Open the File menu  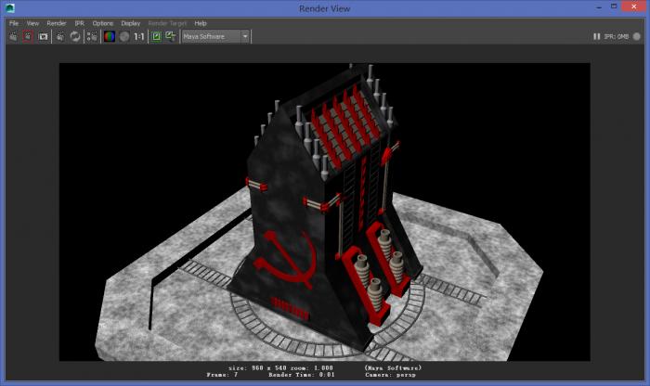(x=14, y=22)
